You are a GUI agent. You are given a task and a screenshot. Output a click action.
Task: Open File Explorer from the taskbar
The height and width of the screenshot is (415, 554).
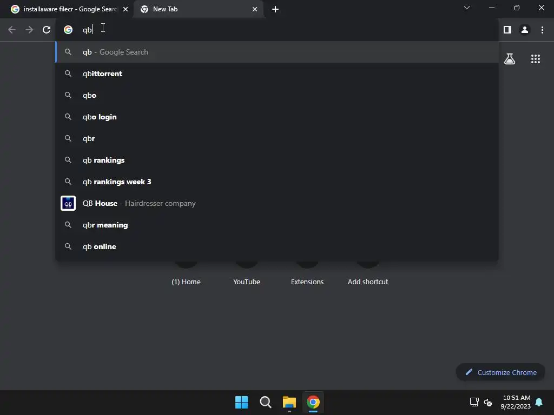point(289,402)
